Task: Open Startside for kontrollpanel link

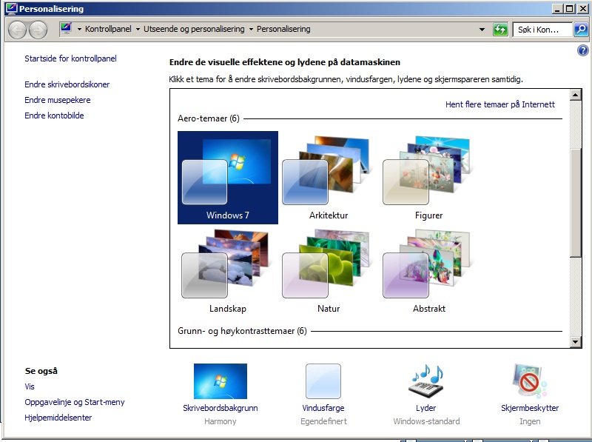Action: coord(70,58)
